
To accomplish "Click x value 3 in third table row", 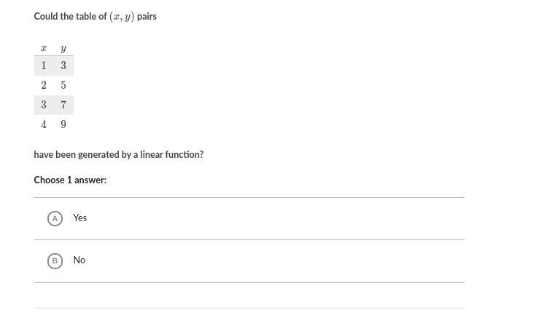I will (x=44, y=105).
